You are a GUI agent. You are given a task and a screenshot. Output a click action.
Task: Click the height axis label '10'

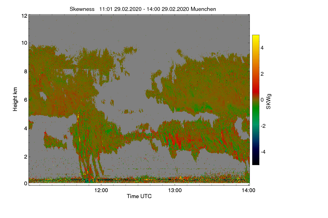tap(24, 43)
